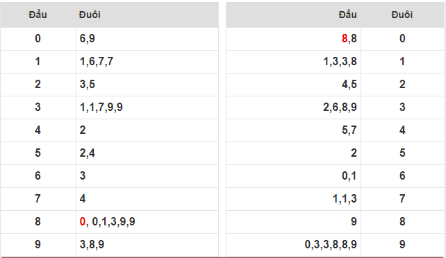Viewport: 446px width, 258px height.
Task: Click the cell showing 1,1,7,9,9
Action: pos(147,108)
